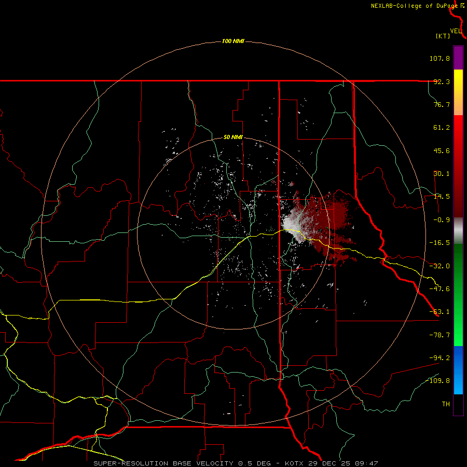Viewport: 467px width, 467px height.
Task: Select the -32.0 scale value
Action: (439, 266)
